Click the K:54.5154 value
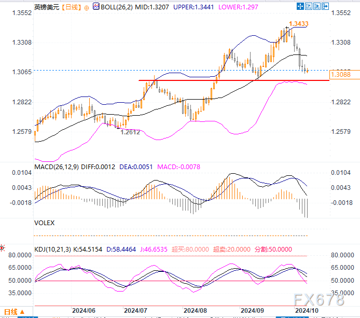 (88, 250)
